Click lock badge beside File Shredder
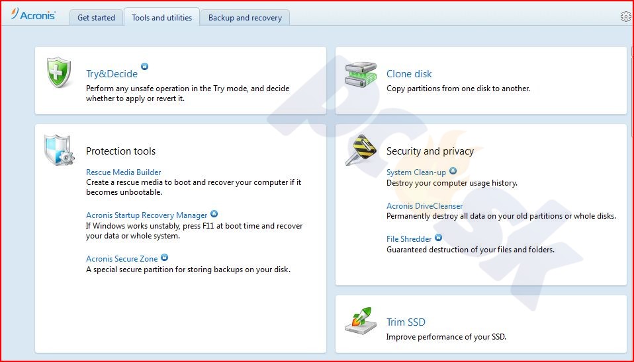 [438, 237]
